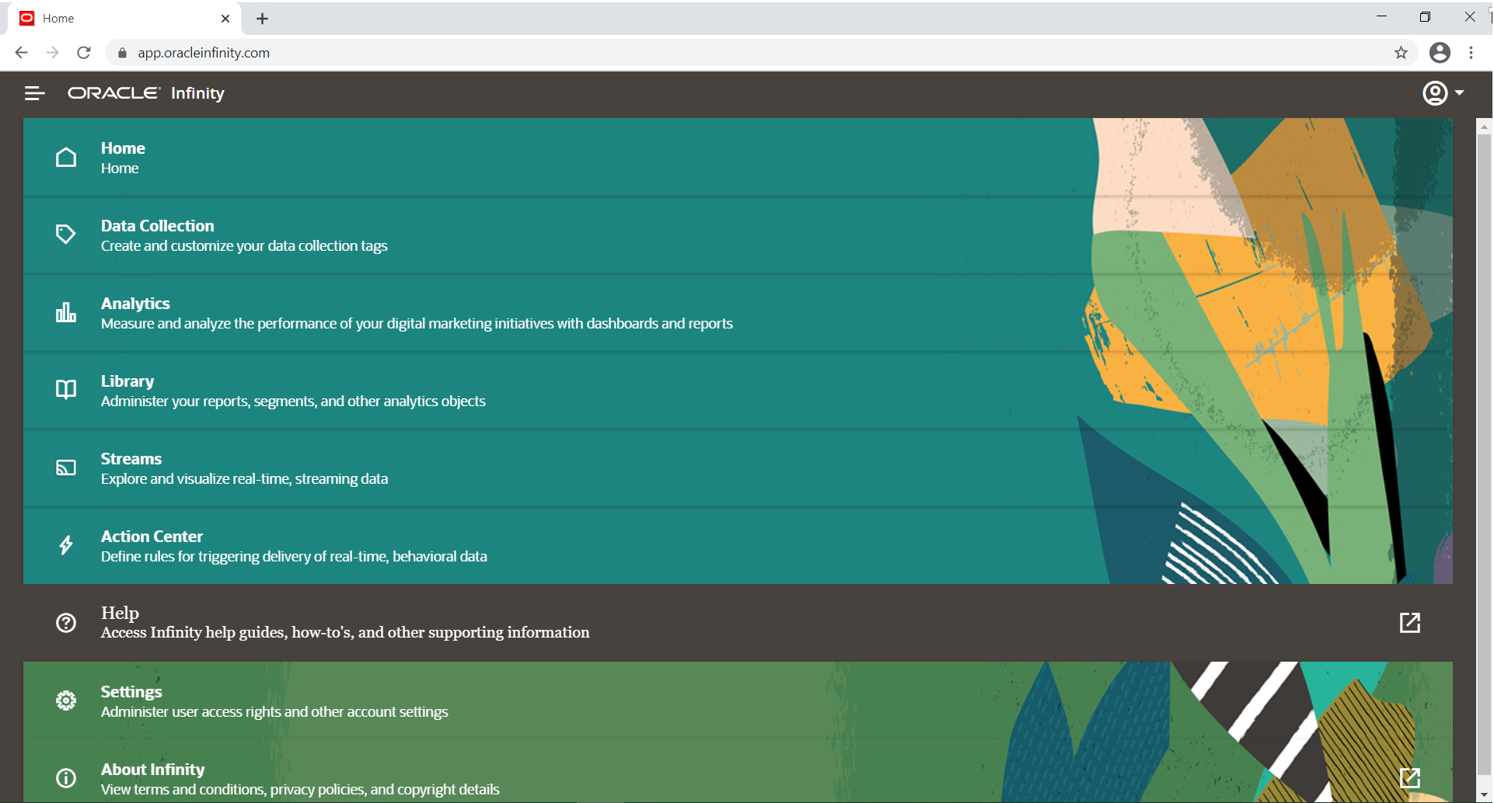Viewport: 1494px width, 803px height.
Task: Click the Settings gear icon
Action: (66, 700)
